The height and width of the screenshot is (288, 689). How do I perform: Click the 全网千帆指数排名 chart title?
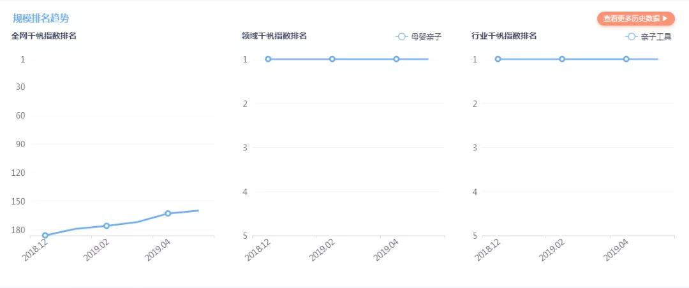[x=44, y=36]
